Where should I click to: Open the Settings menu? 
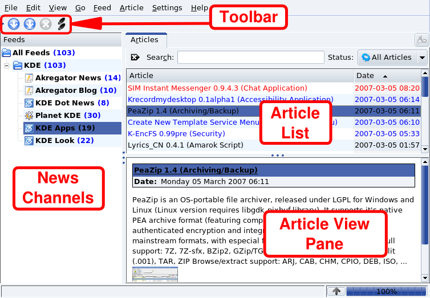(167, 8)
